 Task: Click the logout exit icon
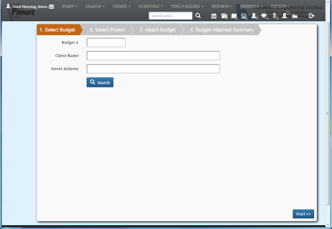click(312, 16)
